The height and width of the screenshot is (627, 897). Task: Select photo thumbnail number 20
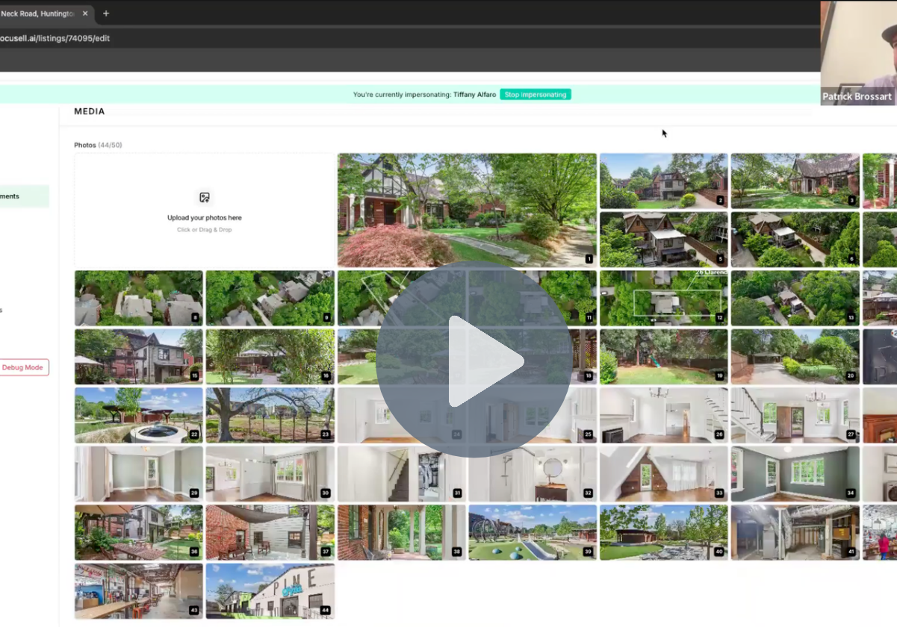point(795,357)
